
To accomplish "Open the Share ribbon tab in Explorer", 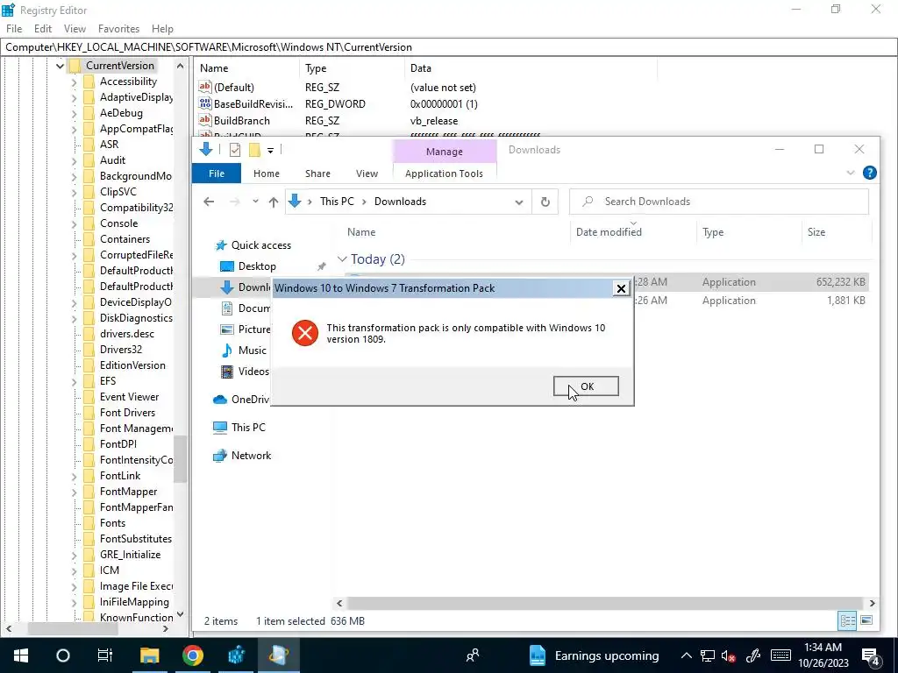I will (317, 174).
